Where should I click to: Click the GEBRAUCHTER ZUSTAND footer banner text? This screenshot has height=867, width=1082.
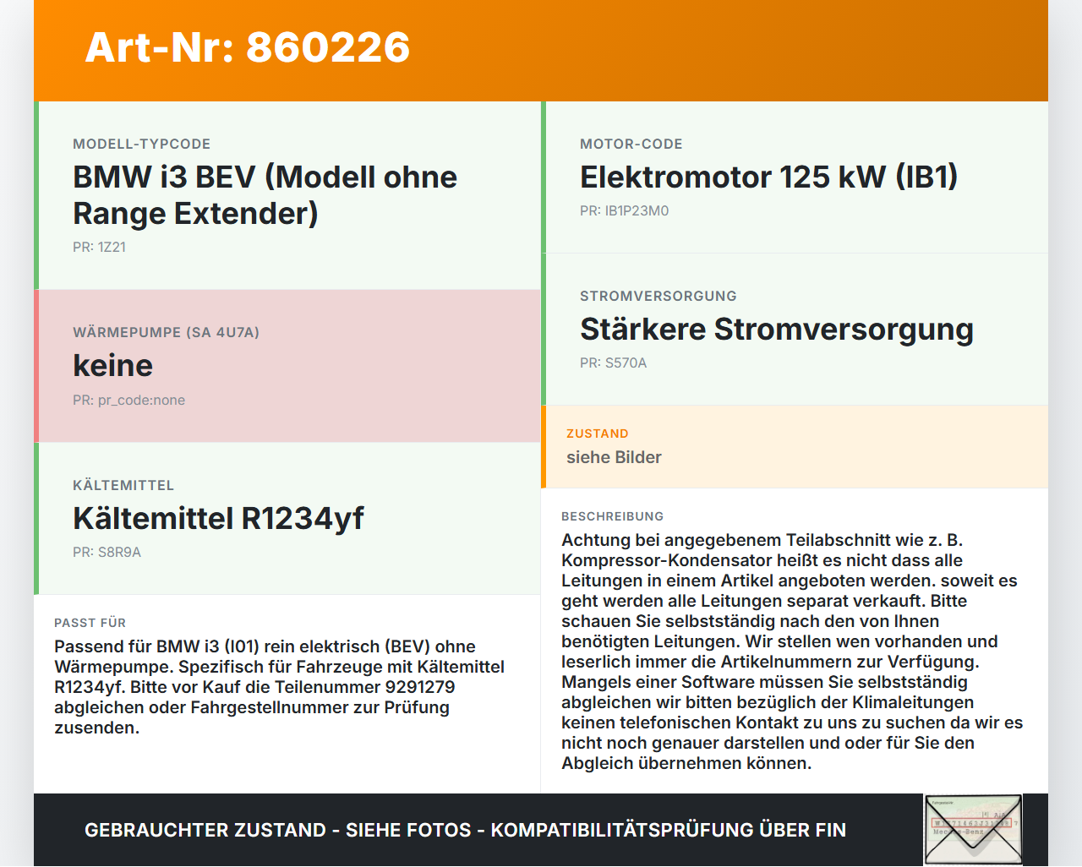(x=465, y=830)
